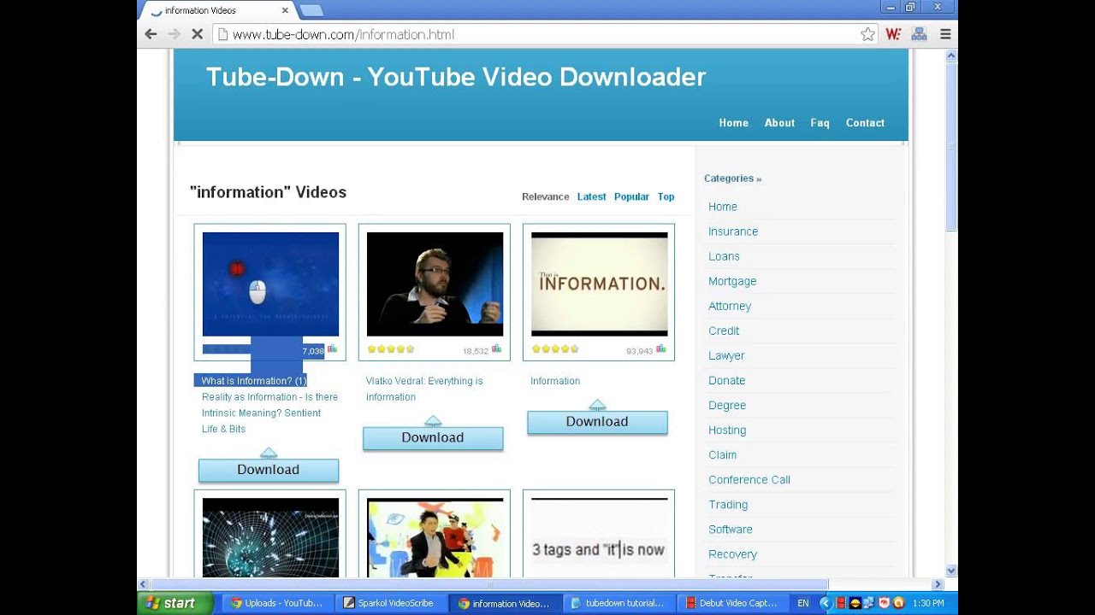
Task: Switch to Uploads - YouTube taskbar item
Action: (x=279, y=603)
